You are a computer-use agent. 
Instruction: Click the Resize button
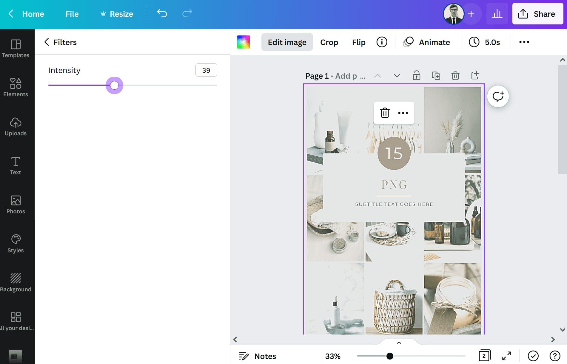116,14
